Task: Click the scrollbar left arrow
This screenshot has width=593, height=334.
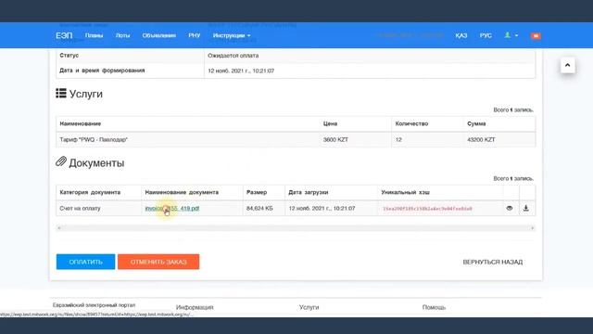Action: tap(58, 228)
